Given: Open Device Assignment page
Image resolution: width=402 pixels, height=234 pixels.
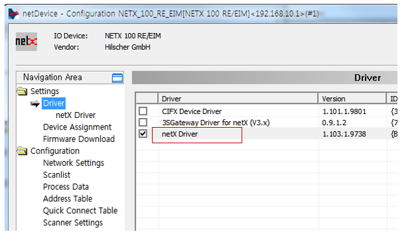Looking at the screenshot, I should pos(77,127).
